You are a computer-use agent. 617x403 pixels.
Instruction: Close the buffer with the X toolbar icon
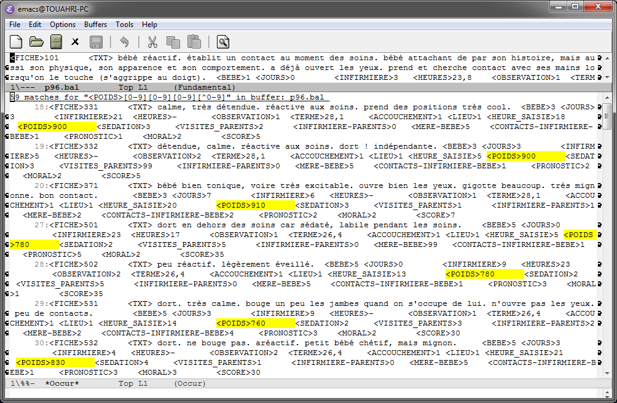pyautogui.click(x=75, y=42)
